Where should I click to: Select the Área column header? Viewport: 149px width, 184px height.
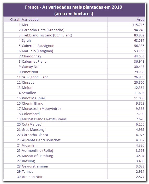[140, 19]
